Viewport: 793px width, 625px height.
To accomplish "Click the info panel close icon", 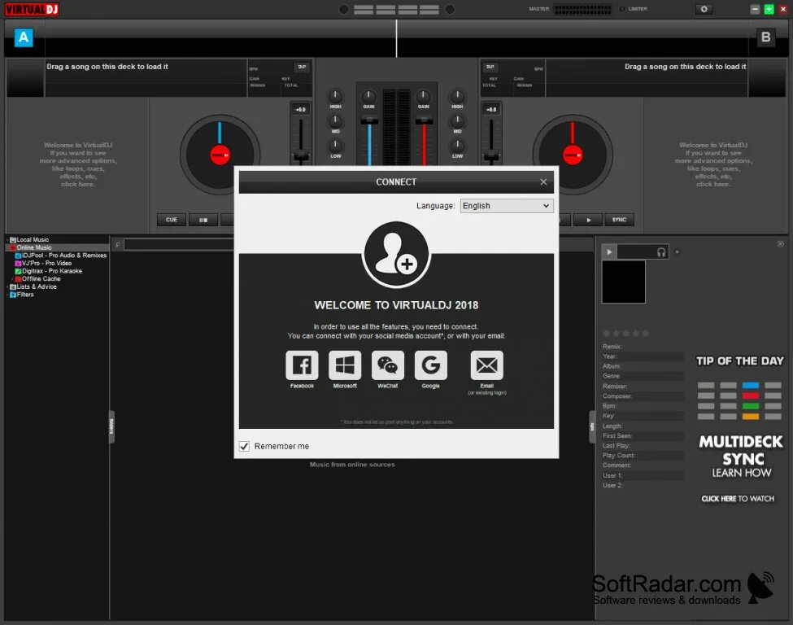I will pyautogui.click(x=780, y=244).
